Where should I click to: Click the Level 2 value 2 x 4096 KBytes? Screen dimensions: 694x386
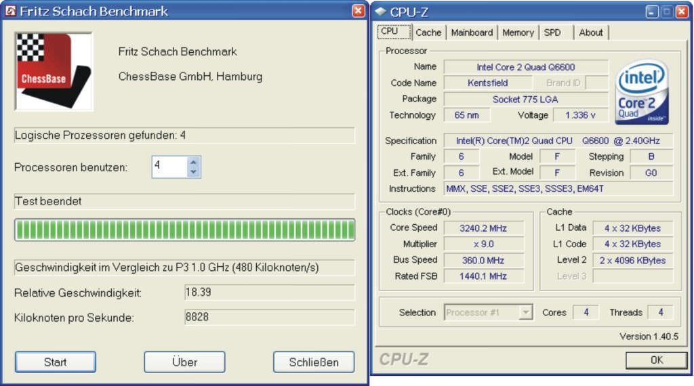tap(632, 260)
